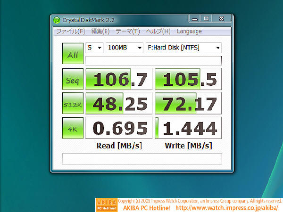Run all benchmarks with the All button
This screenshot has height=212, width=283.
(73, 53)
